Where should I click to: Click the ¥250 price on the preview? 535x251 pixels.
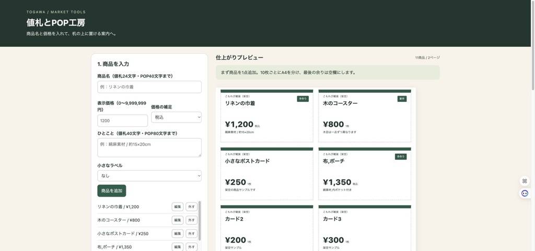tap(236, 182)
